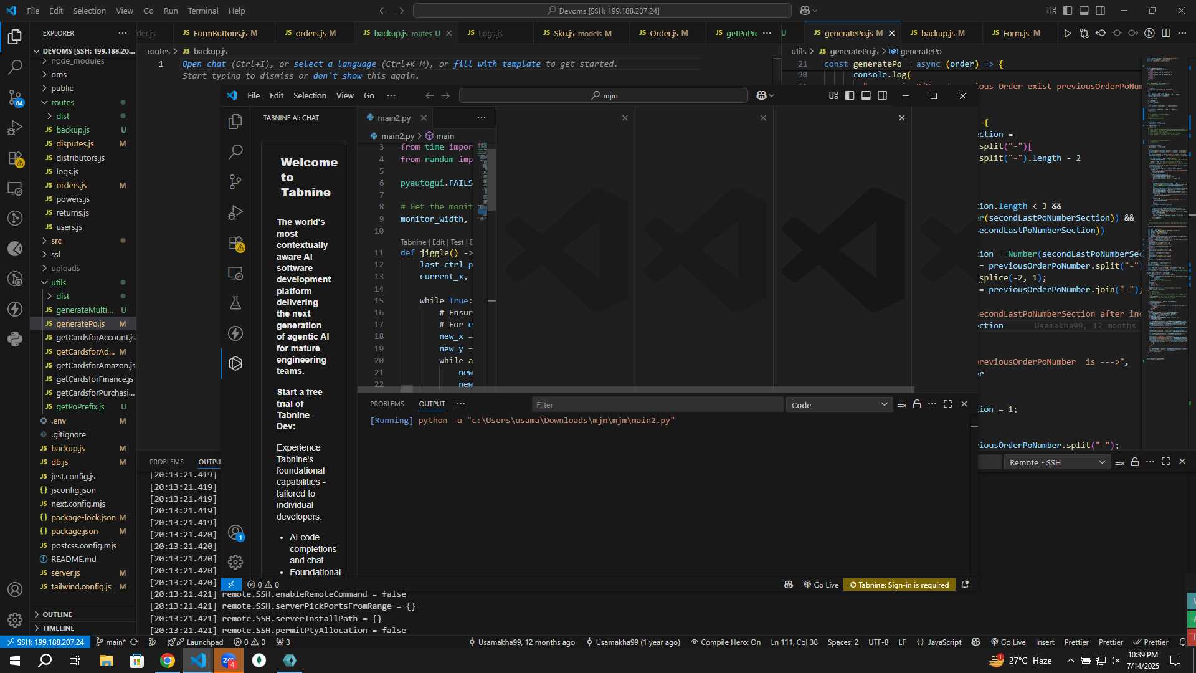Screen dimensions: 1196x673
Task: Open Extensions view in Devoms activity bar
Action: click(x=15, y=158)
